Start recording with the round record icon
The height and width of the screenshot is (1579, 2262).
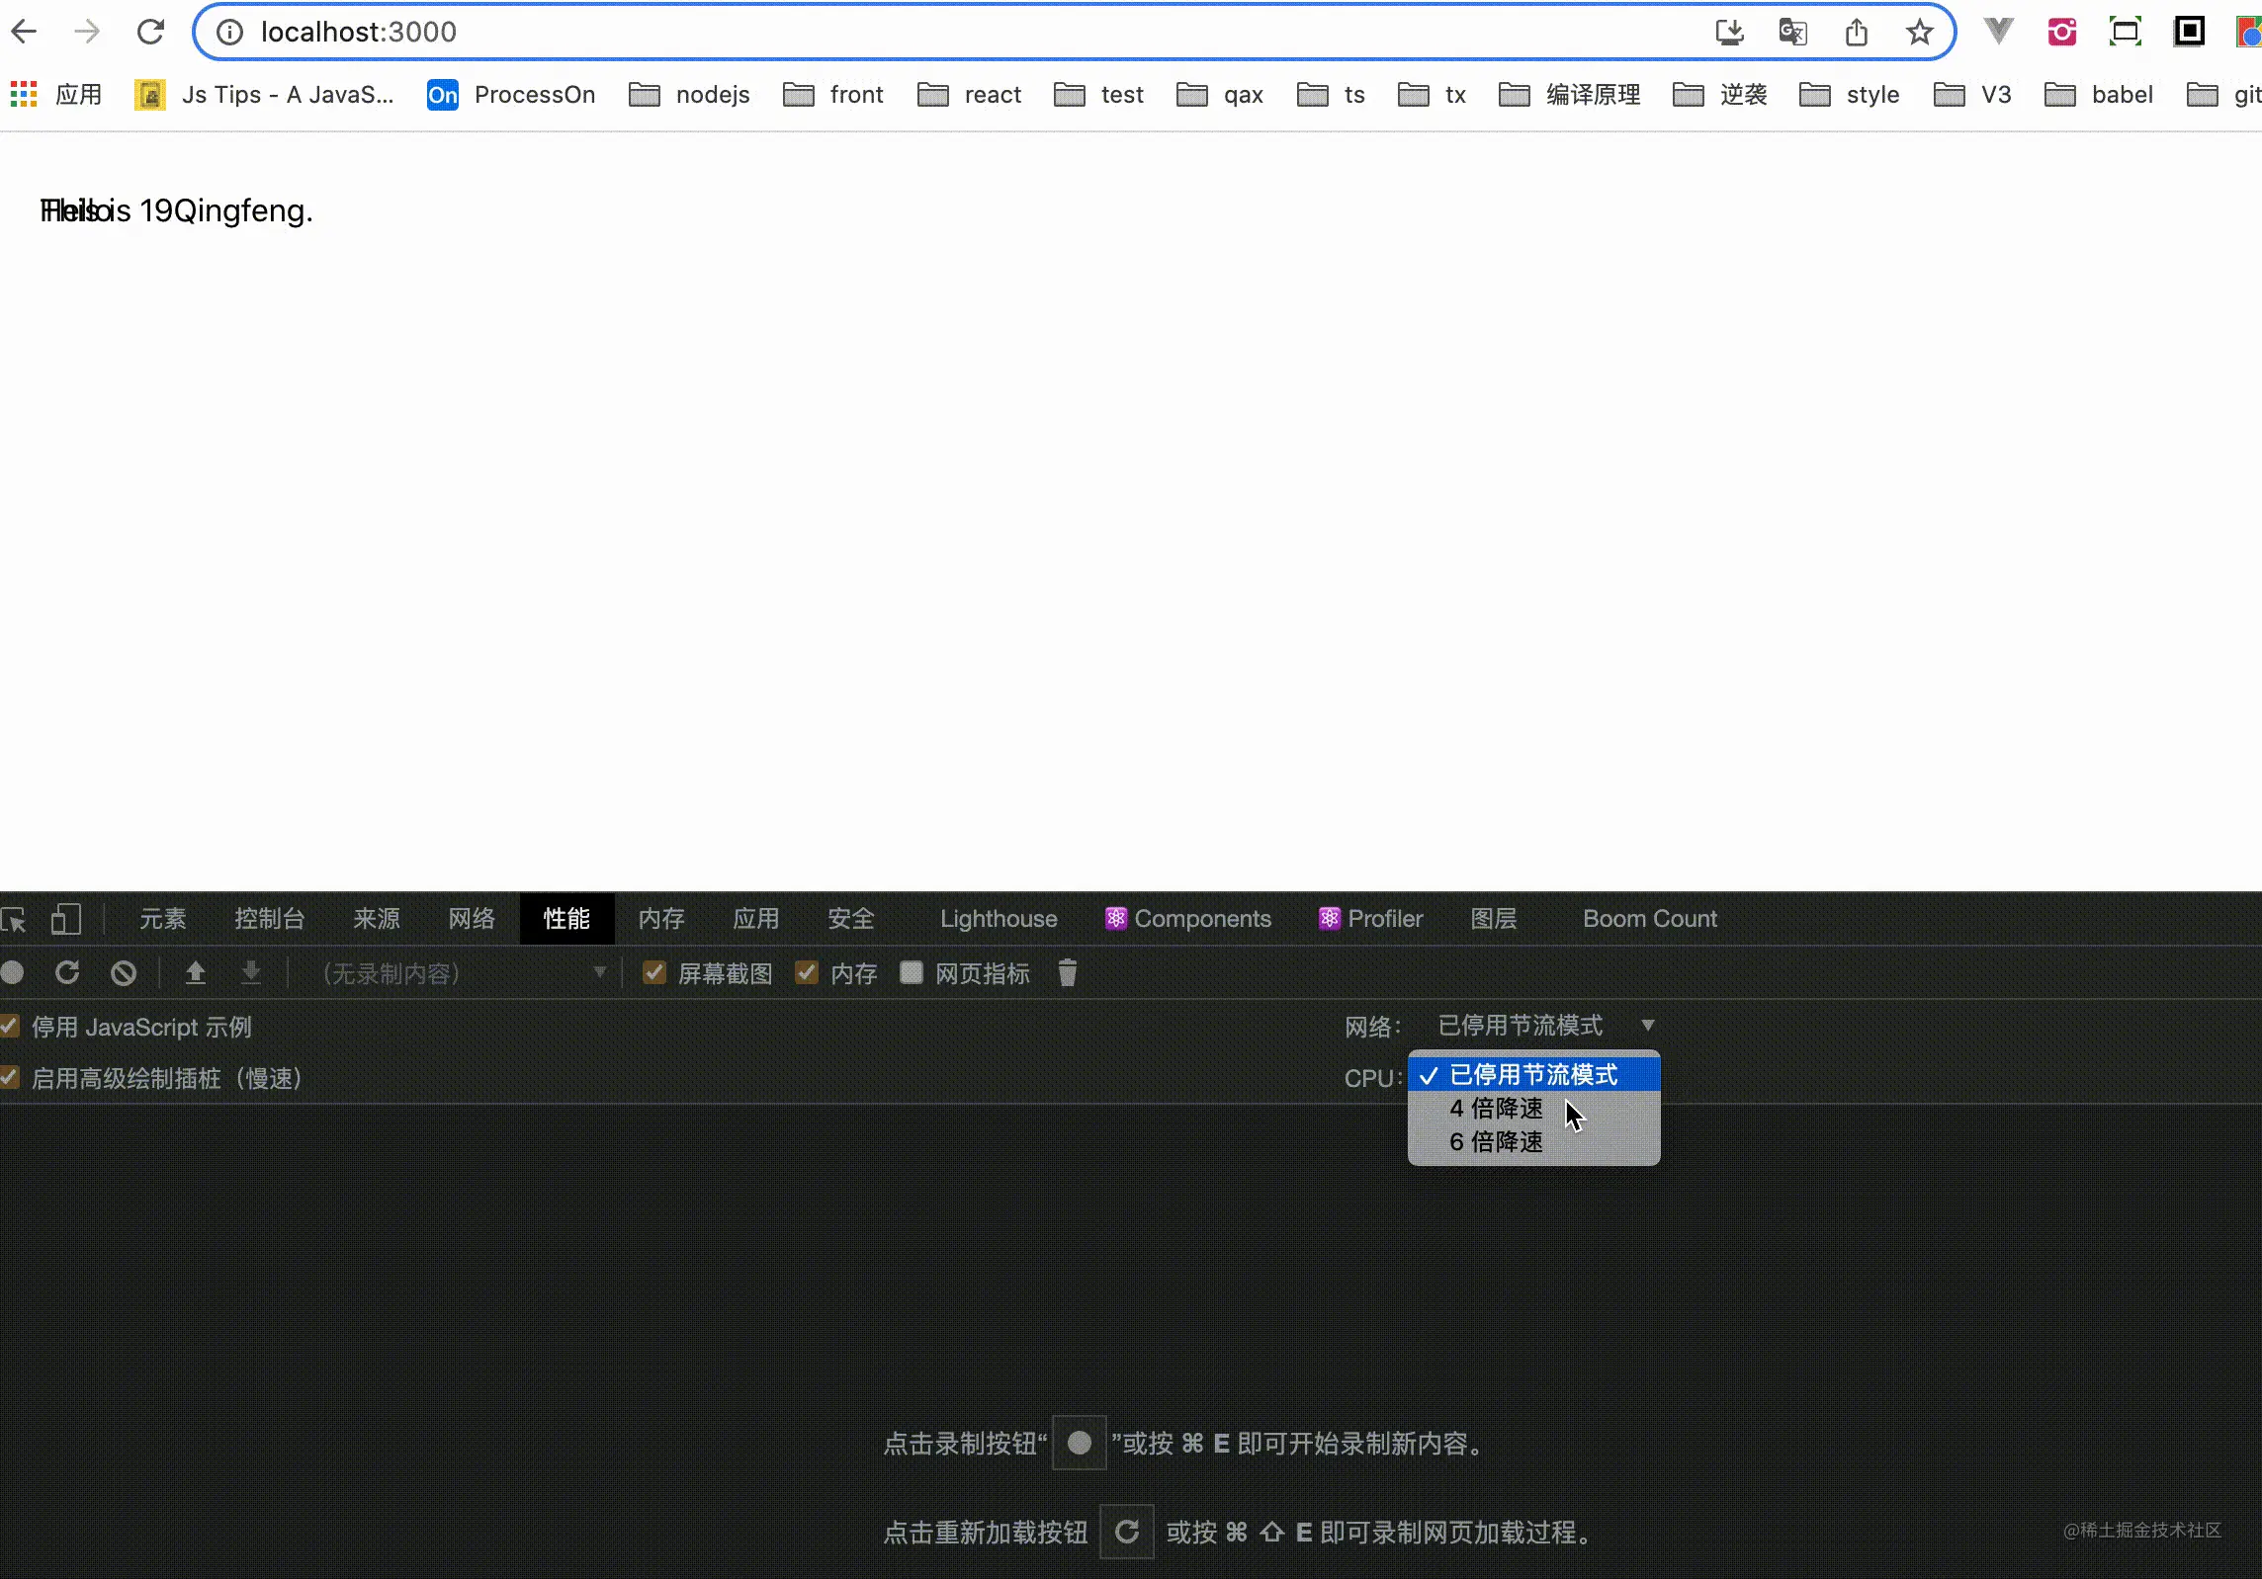tap(13, 973)
